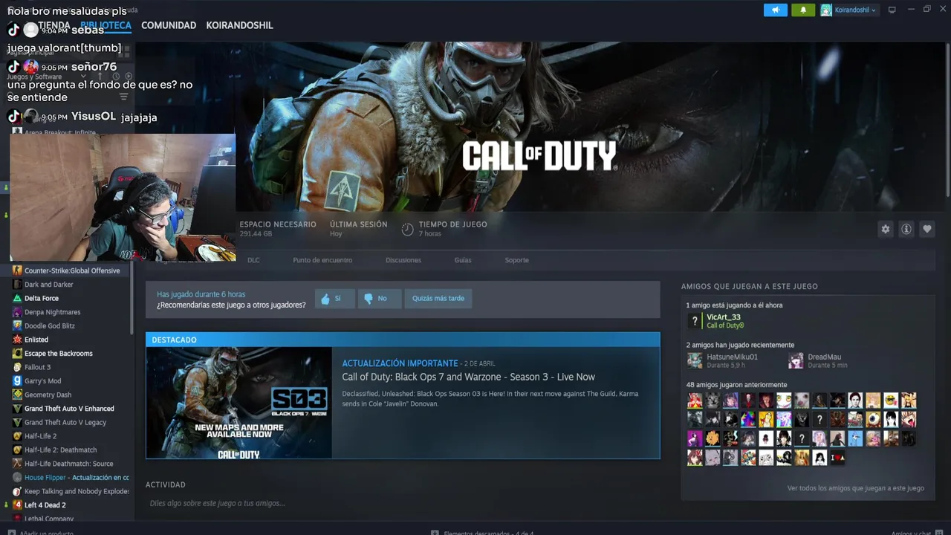Add Call of Duty to favorites heart
The height and width of the screenshot is (535, 951).
(927, 229)
